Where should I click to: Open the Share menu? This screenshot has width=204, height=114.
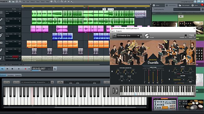(x=43, y=2)
